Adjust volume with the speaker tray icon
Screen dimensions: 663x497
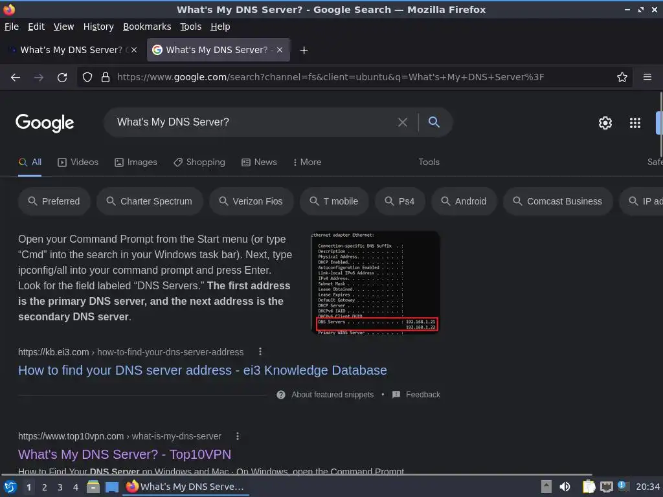pos(565,487)
